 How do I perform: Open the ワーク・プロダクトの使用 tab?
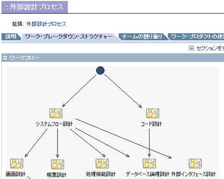coord(197,37)
